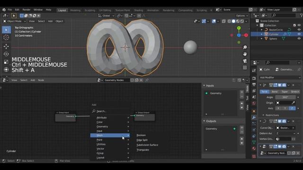Screen dimensions: 303x170
Task: Select the Rotate tool
Action: tap(6, 54)
